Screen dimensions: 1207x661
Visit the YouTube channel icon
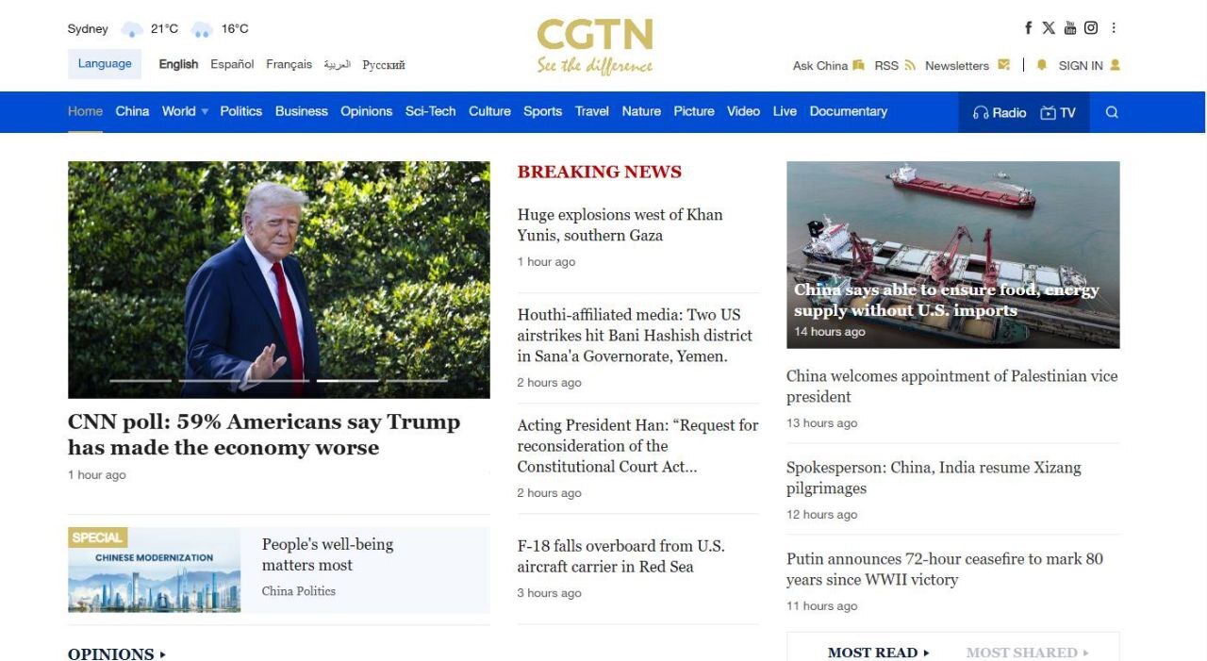pos(1069,28)
